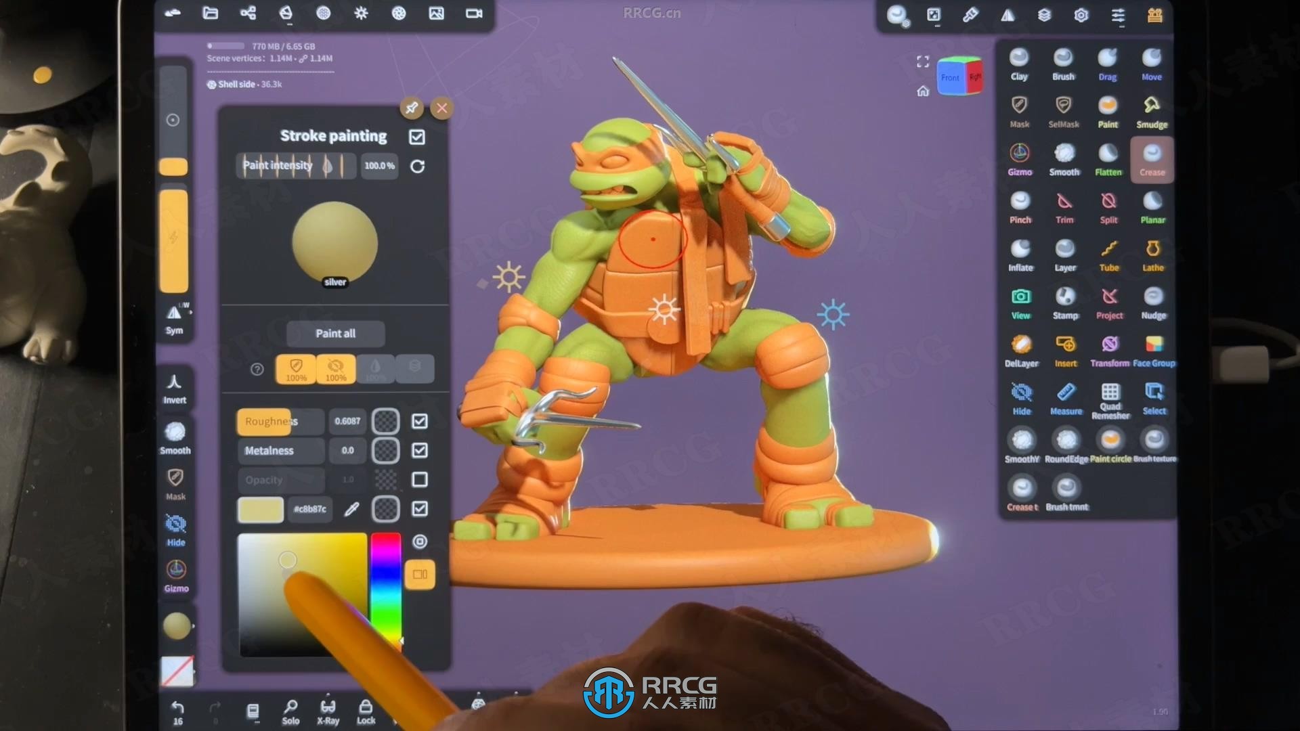Open the background image menu
1300x731 pixels.
coord(437,13)
